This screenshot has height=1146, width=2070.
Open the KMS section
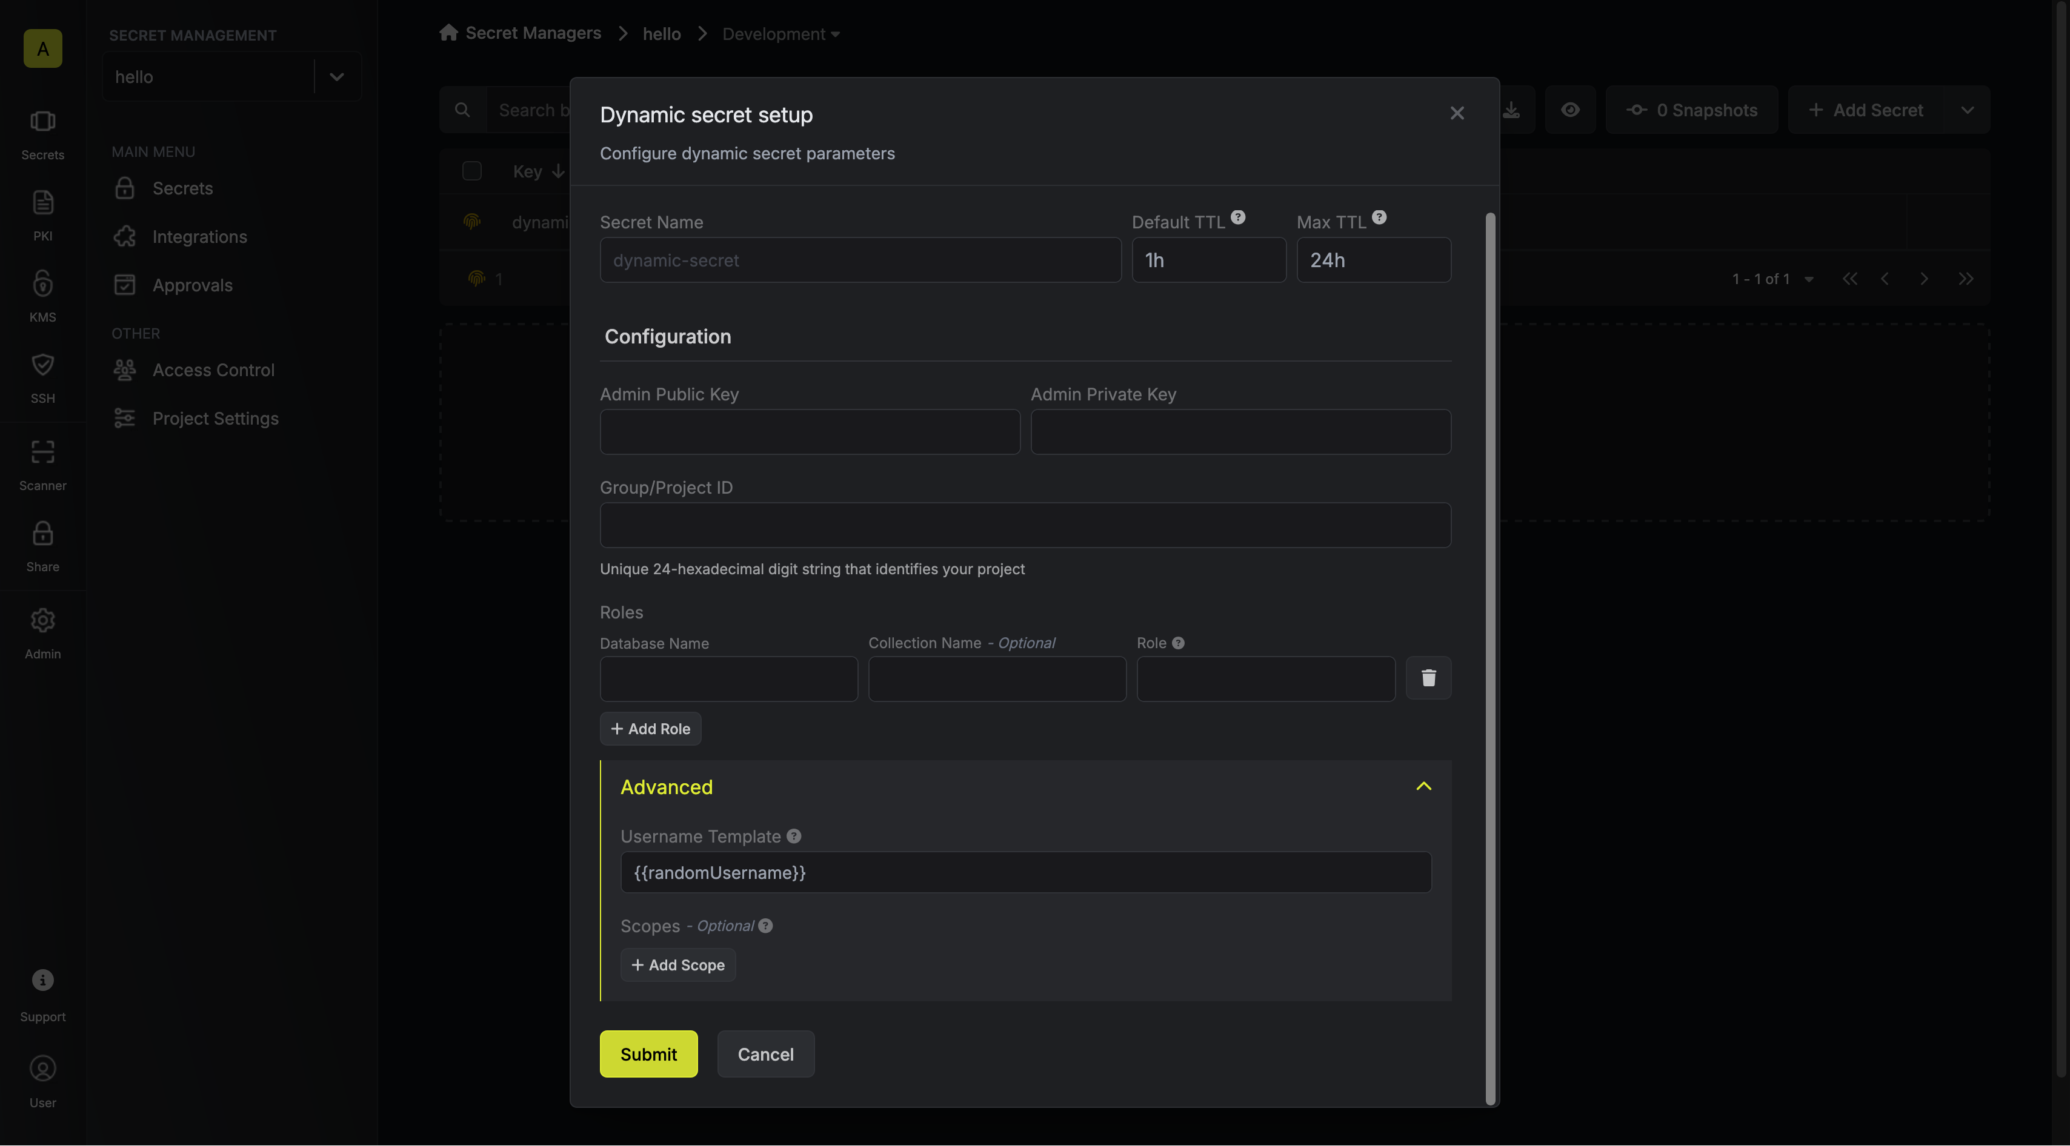pyautogui.click(x=42, y=297)
